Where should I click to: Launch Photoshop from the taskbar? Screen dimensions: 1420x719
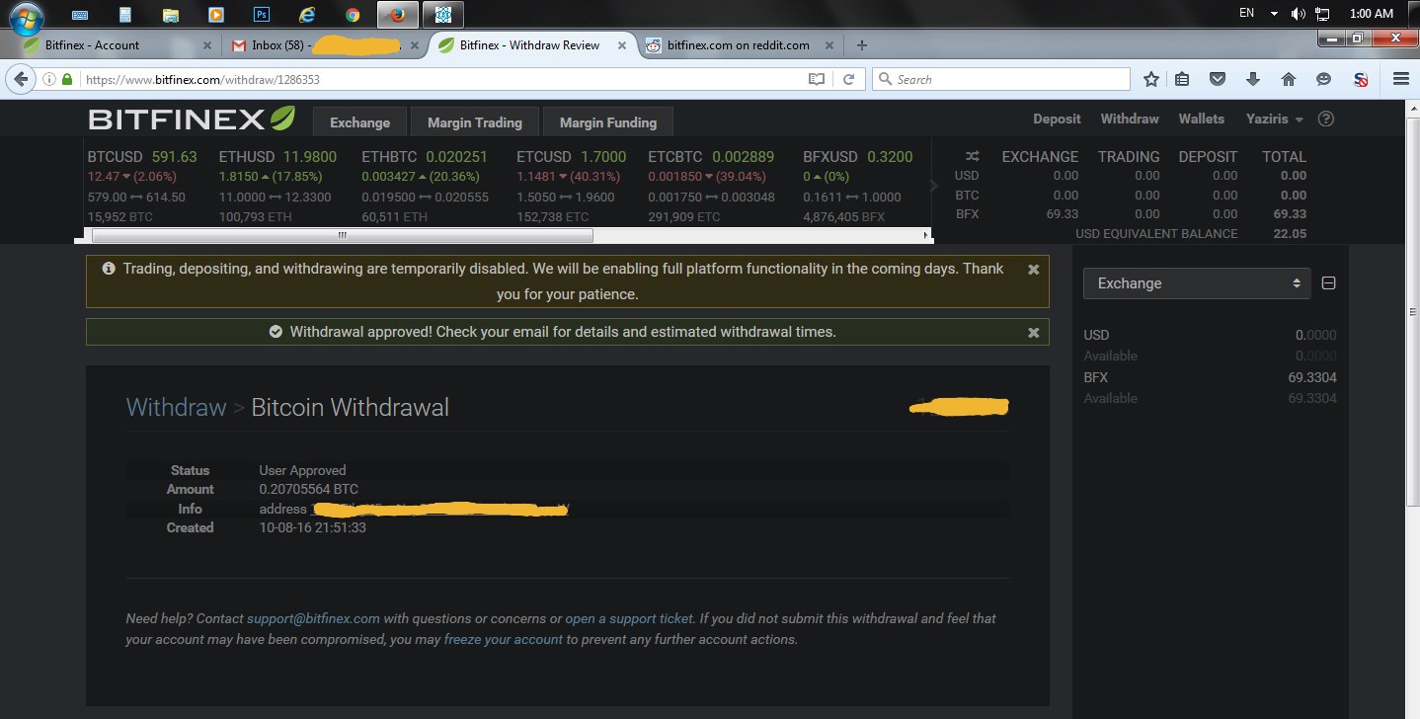tap(262, 15)
